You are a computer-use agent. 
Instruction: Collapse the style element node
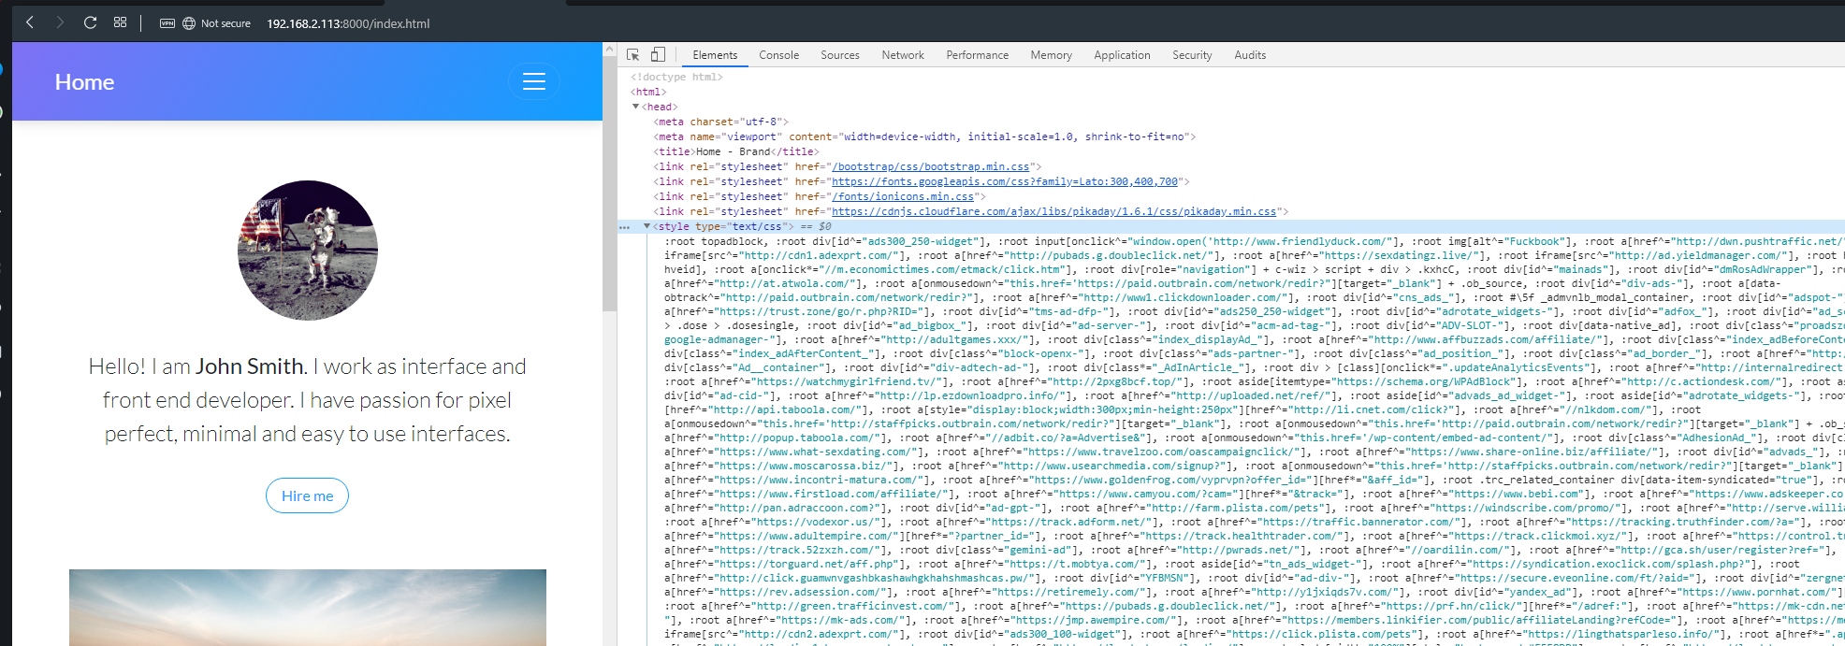tap(646, 226)
